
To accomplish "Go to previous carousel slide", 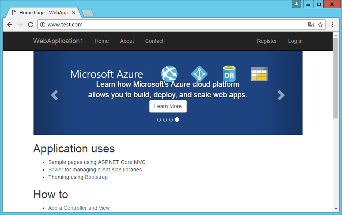I will (x=55, y=95).
